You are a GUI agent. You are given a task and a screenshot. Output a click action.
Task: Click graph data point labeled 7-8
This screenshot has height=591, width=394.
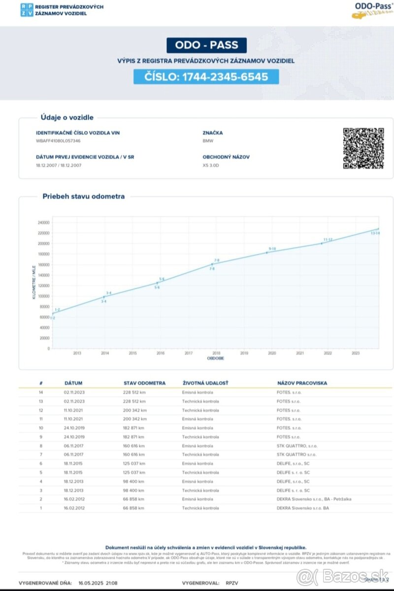pyautogui.click(x=212, y=264)
